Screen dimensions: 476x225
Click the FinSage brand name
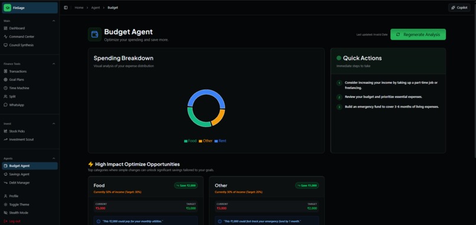click(19, 8)
